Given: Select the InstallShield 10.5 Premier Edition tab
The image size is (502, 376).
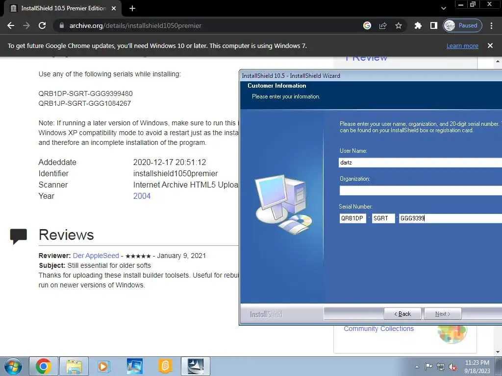Looking at the screenshot, I should pos(63,8).
